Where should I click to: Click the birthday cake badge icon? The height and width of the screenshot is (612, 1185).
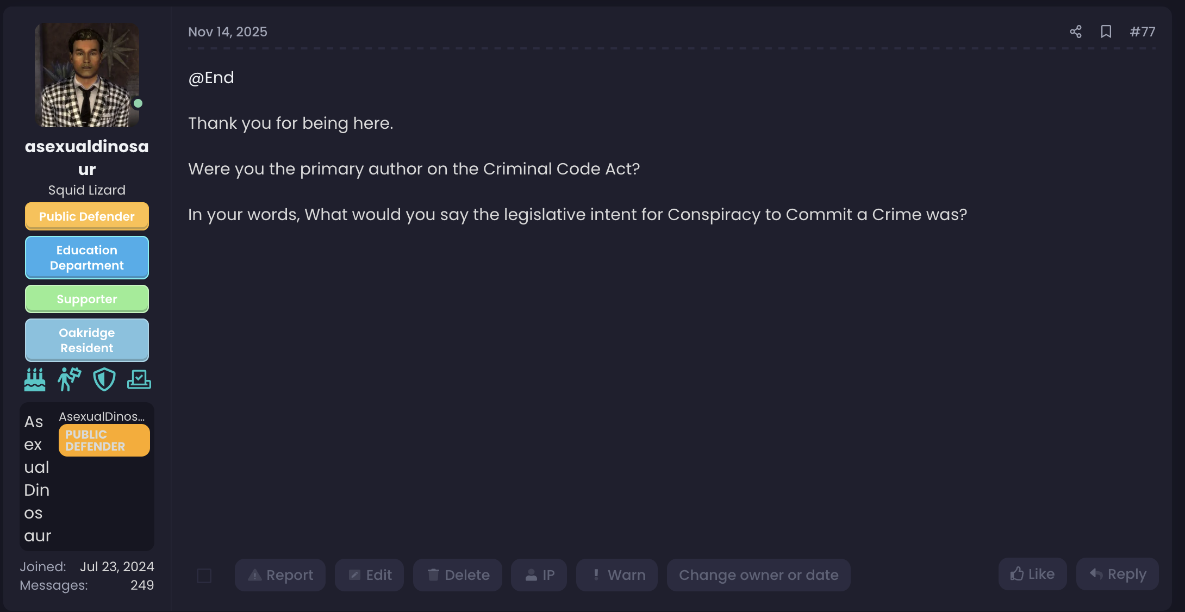pos(35,379)
